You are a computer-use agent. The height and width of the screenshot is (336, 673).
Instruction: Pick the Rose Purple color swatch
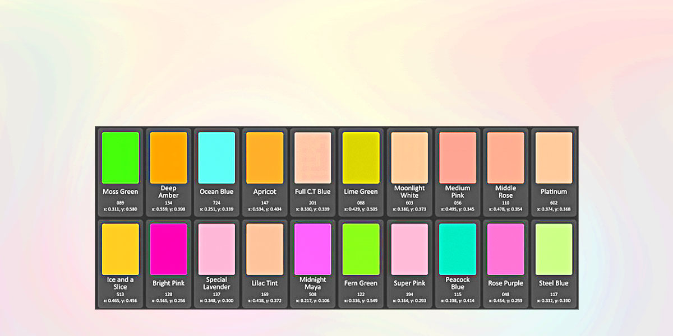505,249
